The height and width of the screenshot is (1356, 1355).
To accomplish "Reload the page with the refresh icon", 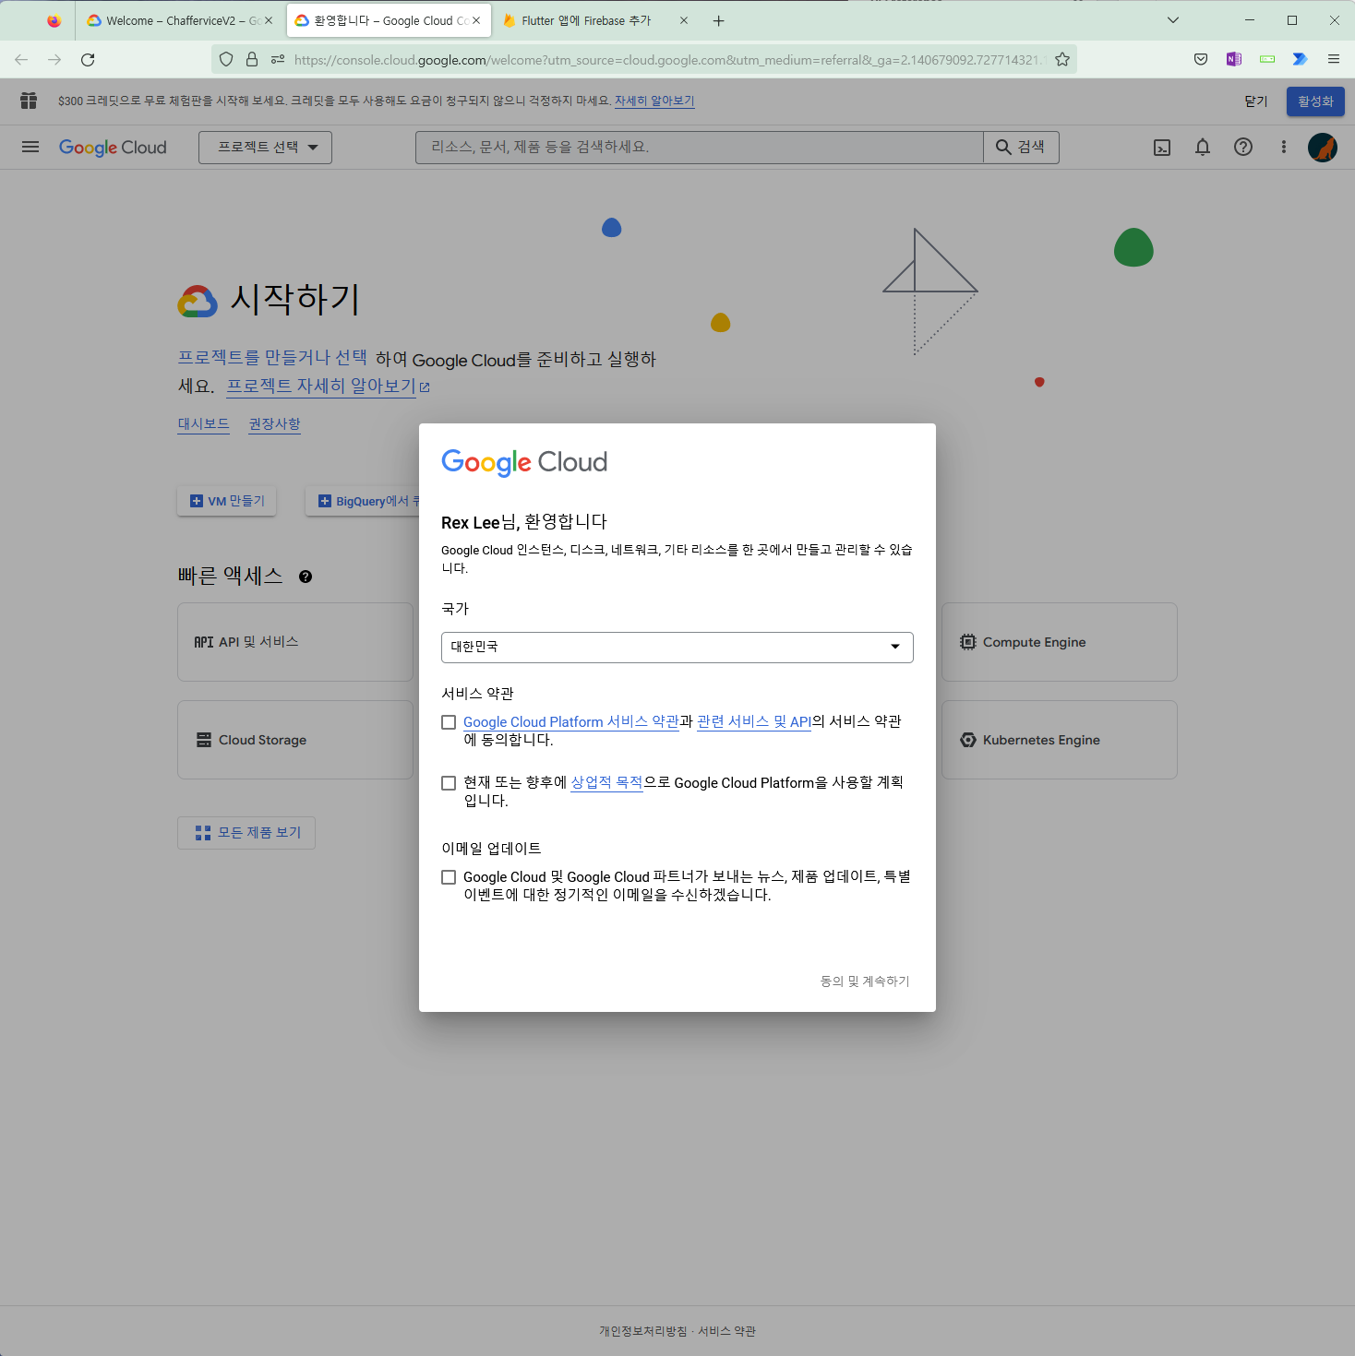I will pyautogui.click(x=88, y=59).
